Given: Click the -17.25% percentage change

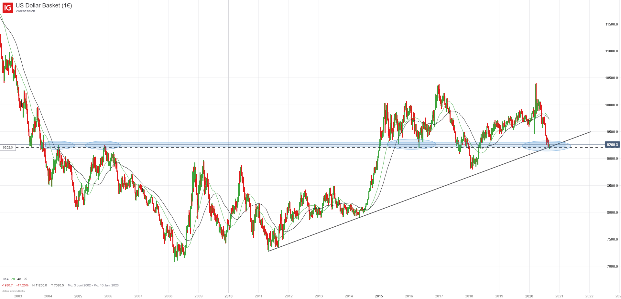Looking at the screenshot, I should pos(23,285).
